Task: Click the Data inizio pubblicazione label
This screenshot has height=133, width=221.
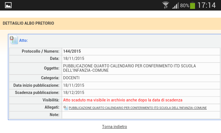Action: coord(36,85)
